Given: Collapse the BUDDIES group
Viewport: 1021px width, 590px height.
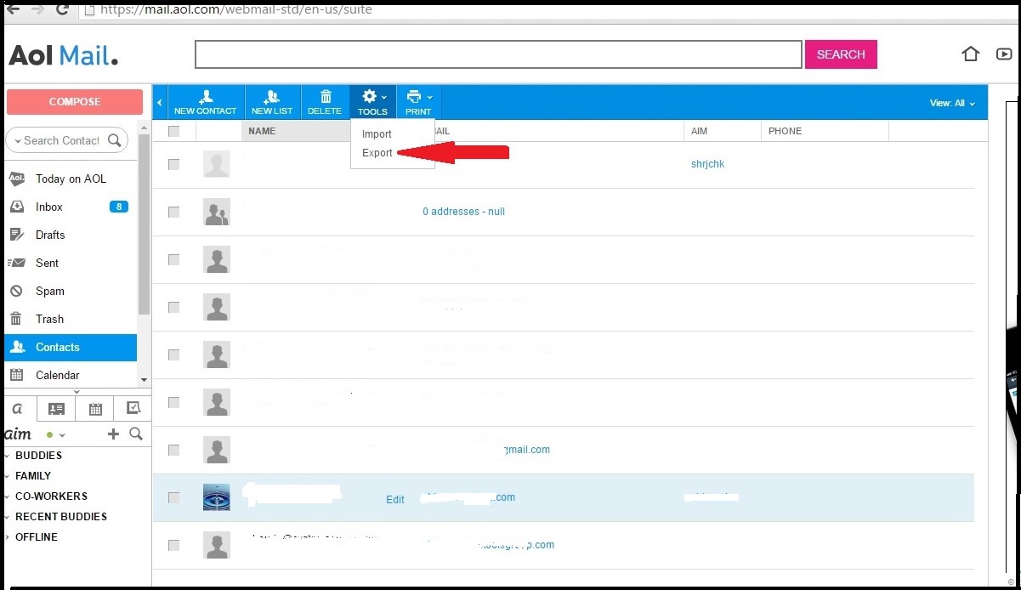Looking at the screenshot, I should pos(8,456).
